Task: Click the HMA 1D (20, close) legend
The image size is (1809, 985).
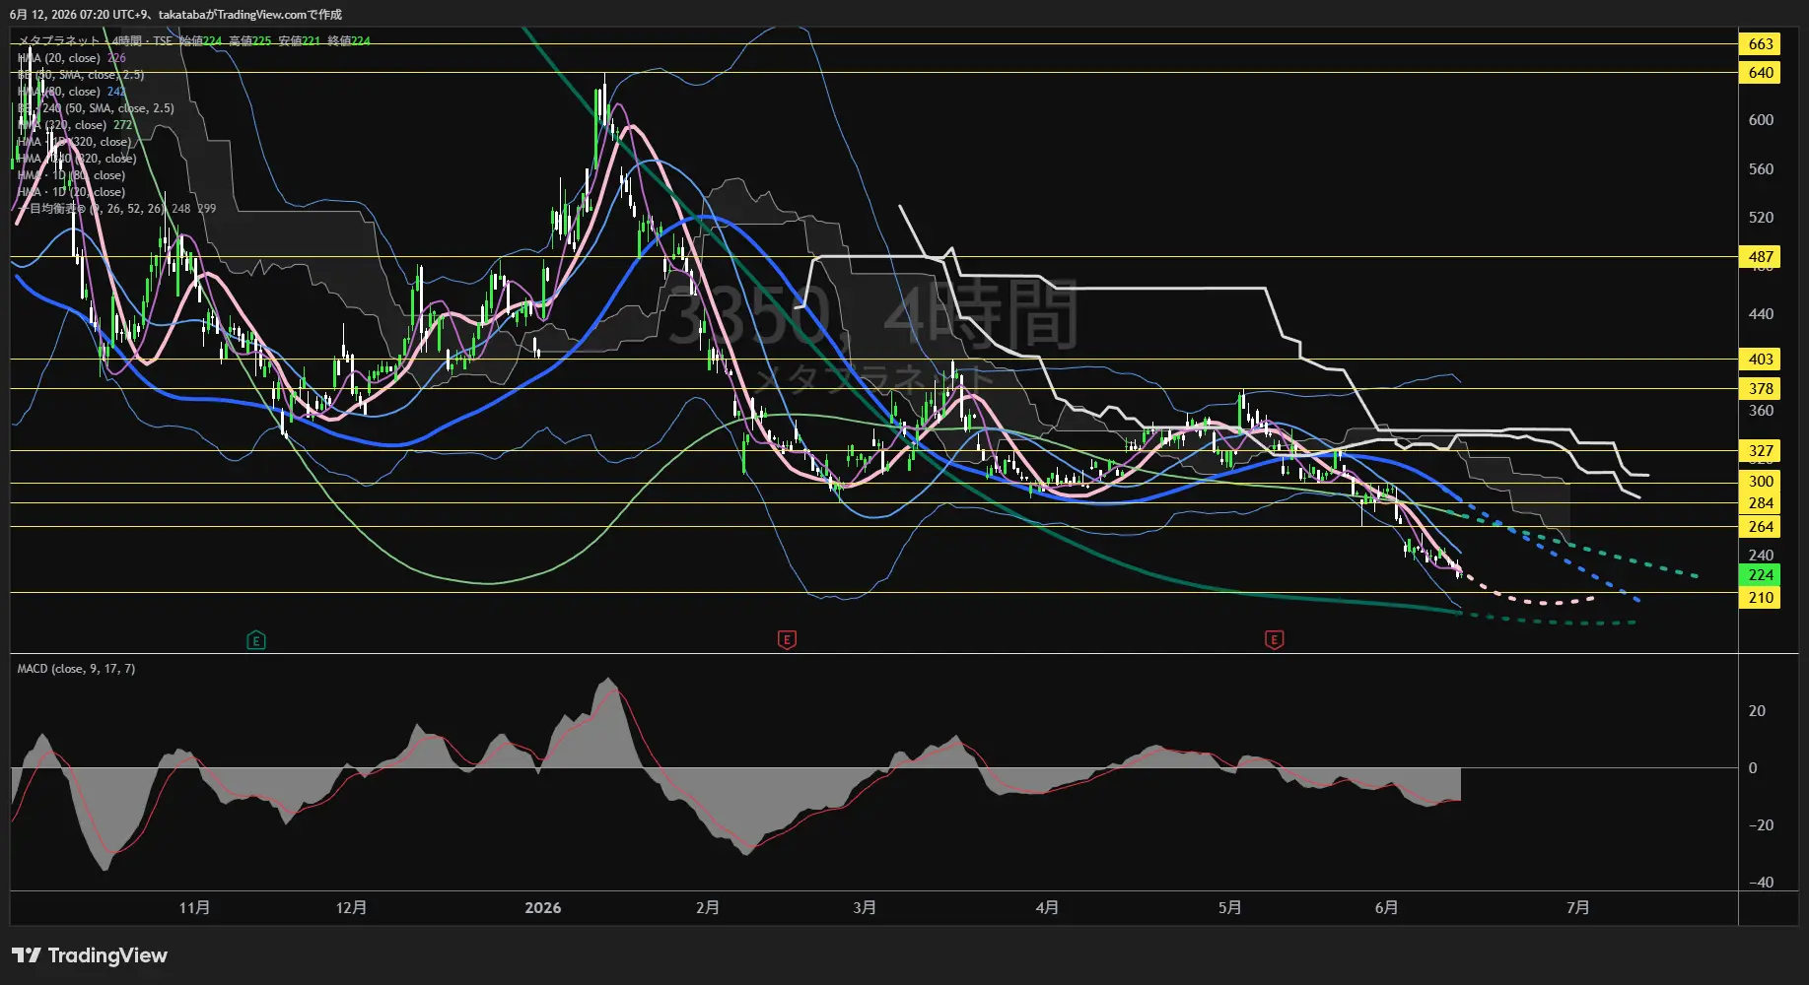Action: [71, 192]
